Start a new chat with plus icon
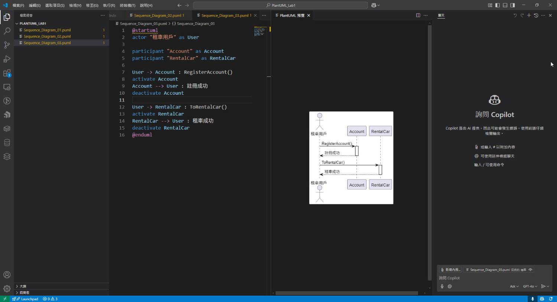Screen dimensions: 557x302 pos(529,15)
